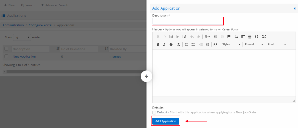Open Advanced Search

coord(54,5)
